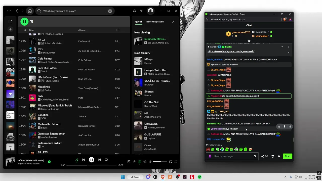Toggle shuffle in player bar

coord(77,160)
